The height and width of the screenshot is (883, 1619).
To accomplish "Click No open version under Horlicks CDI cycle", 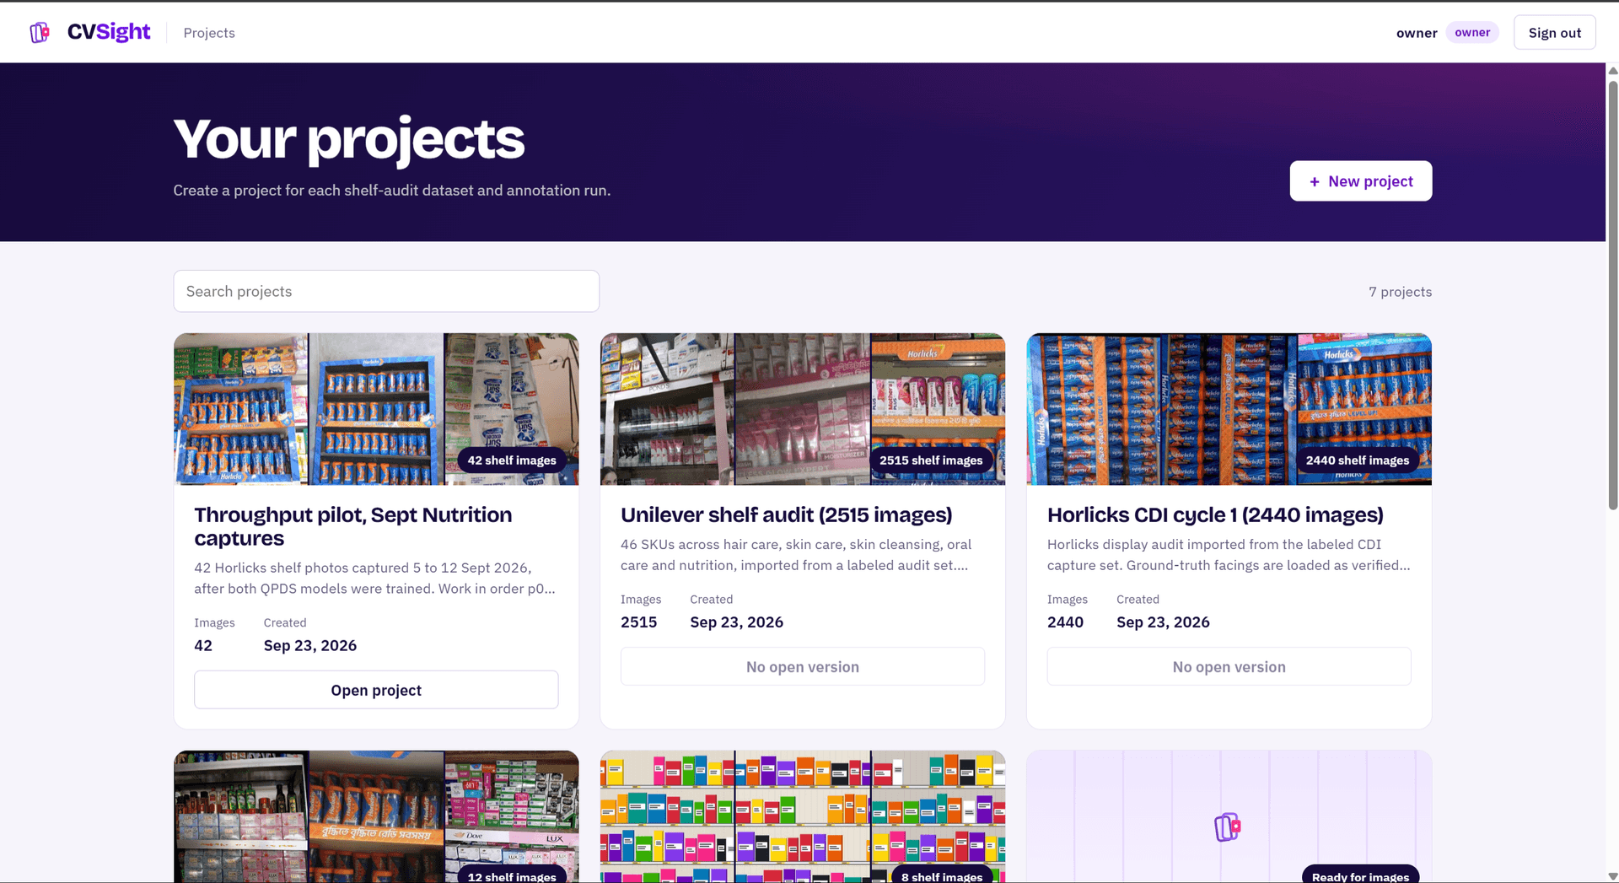I will (x=1229, y=666).
